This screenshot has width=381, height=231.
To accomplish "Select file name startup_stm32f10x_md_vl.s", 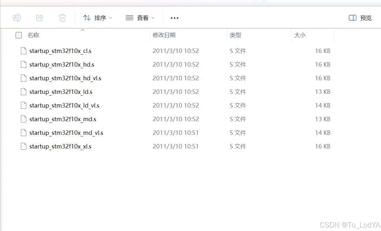I will click(66, 133).
